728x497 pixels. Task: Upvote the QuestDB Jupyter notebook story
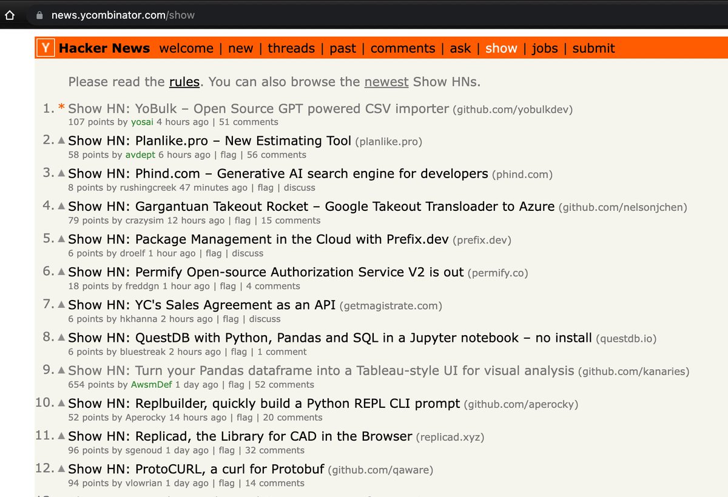(x=61, y=338)
